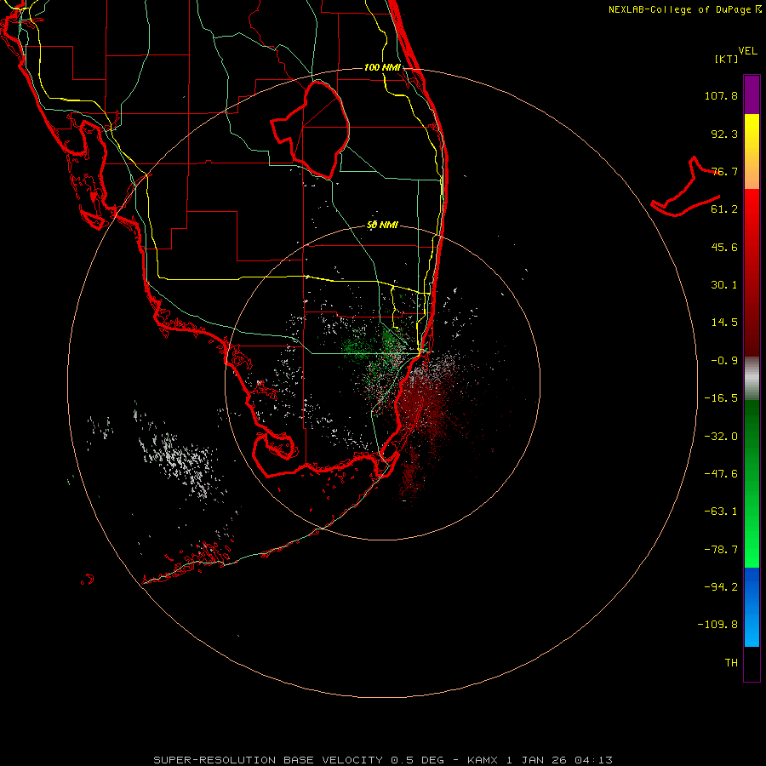Image resolution: width=766 pixels, height=766 pixels.
Task: Select the -94.2 velocity scale value
Action: pos(721,587)
